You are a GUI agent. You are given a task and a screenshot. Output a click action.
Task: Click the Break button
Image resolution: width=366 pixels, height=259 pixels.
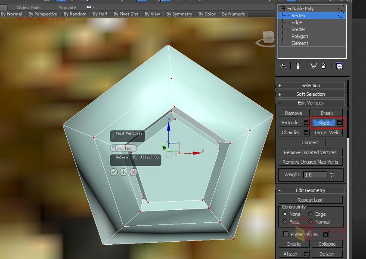(x=326, y=113)
